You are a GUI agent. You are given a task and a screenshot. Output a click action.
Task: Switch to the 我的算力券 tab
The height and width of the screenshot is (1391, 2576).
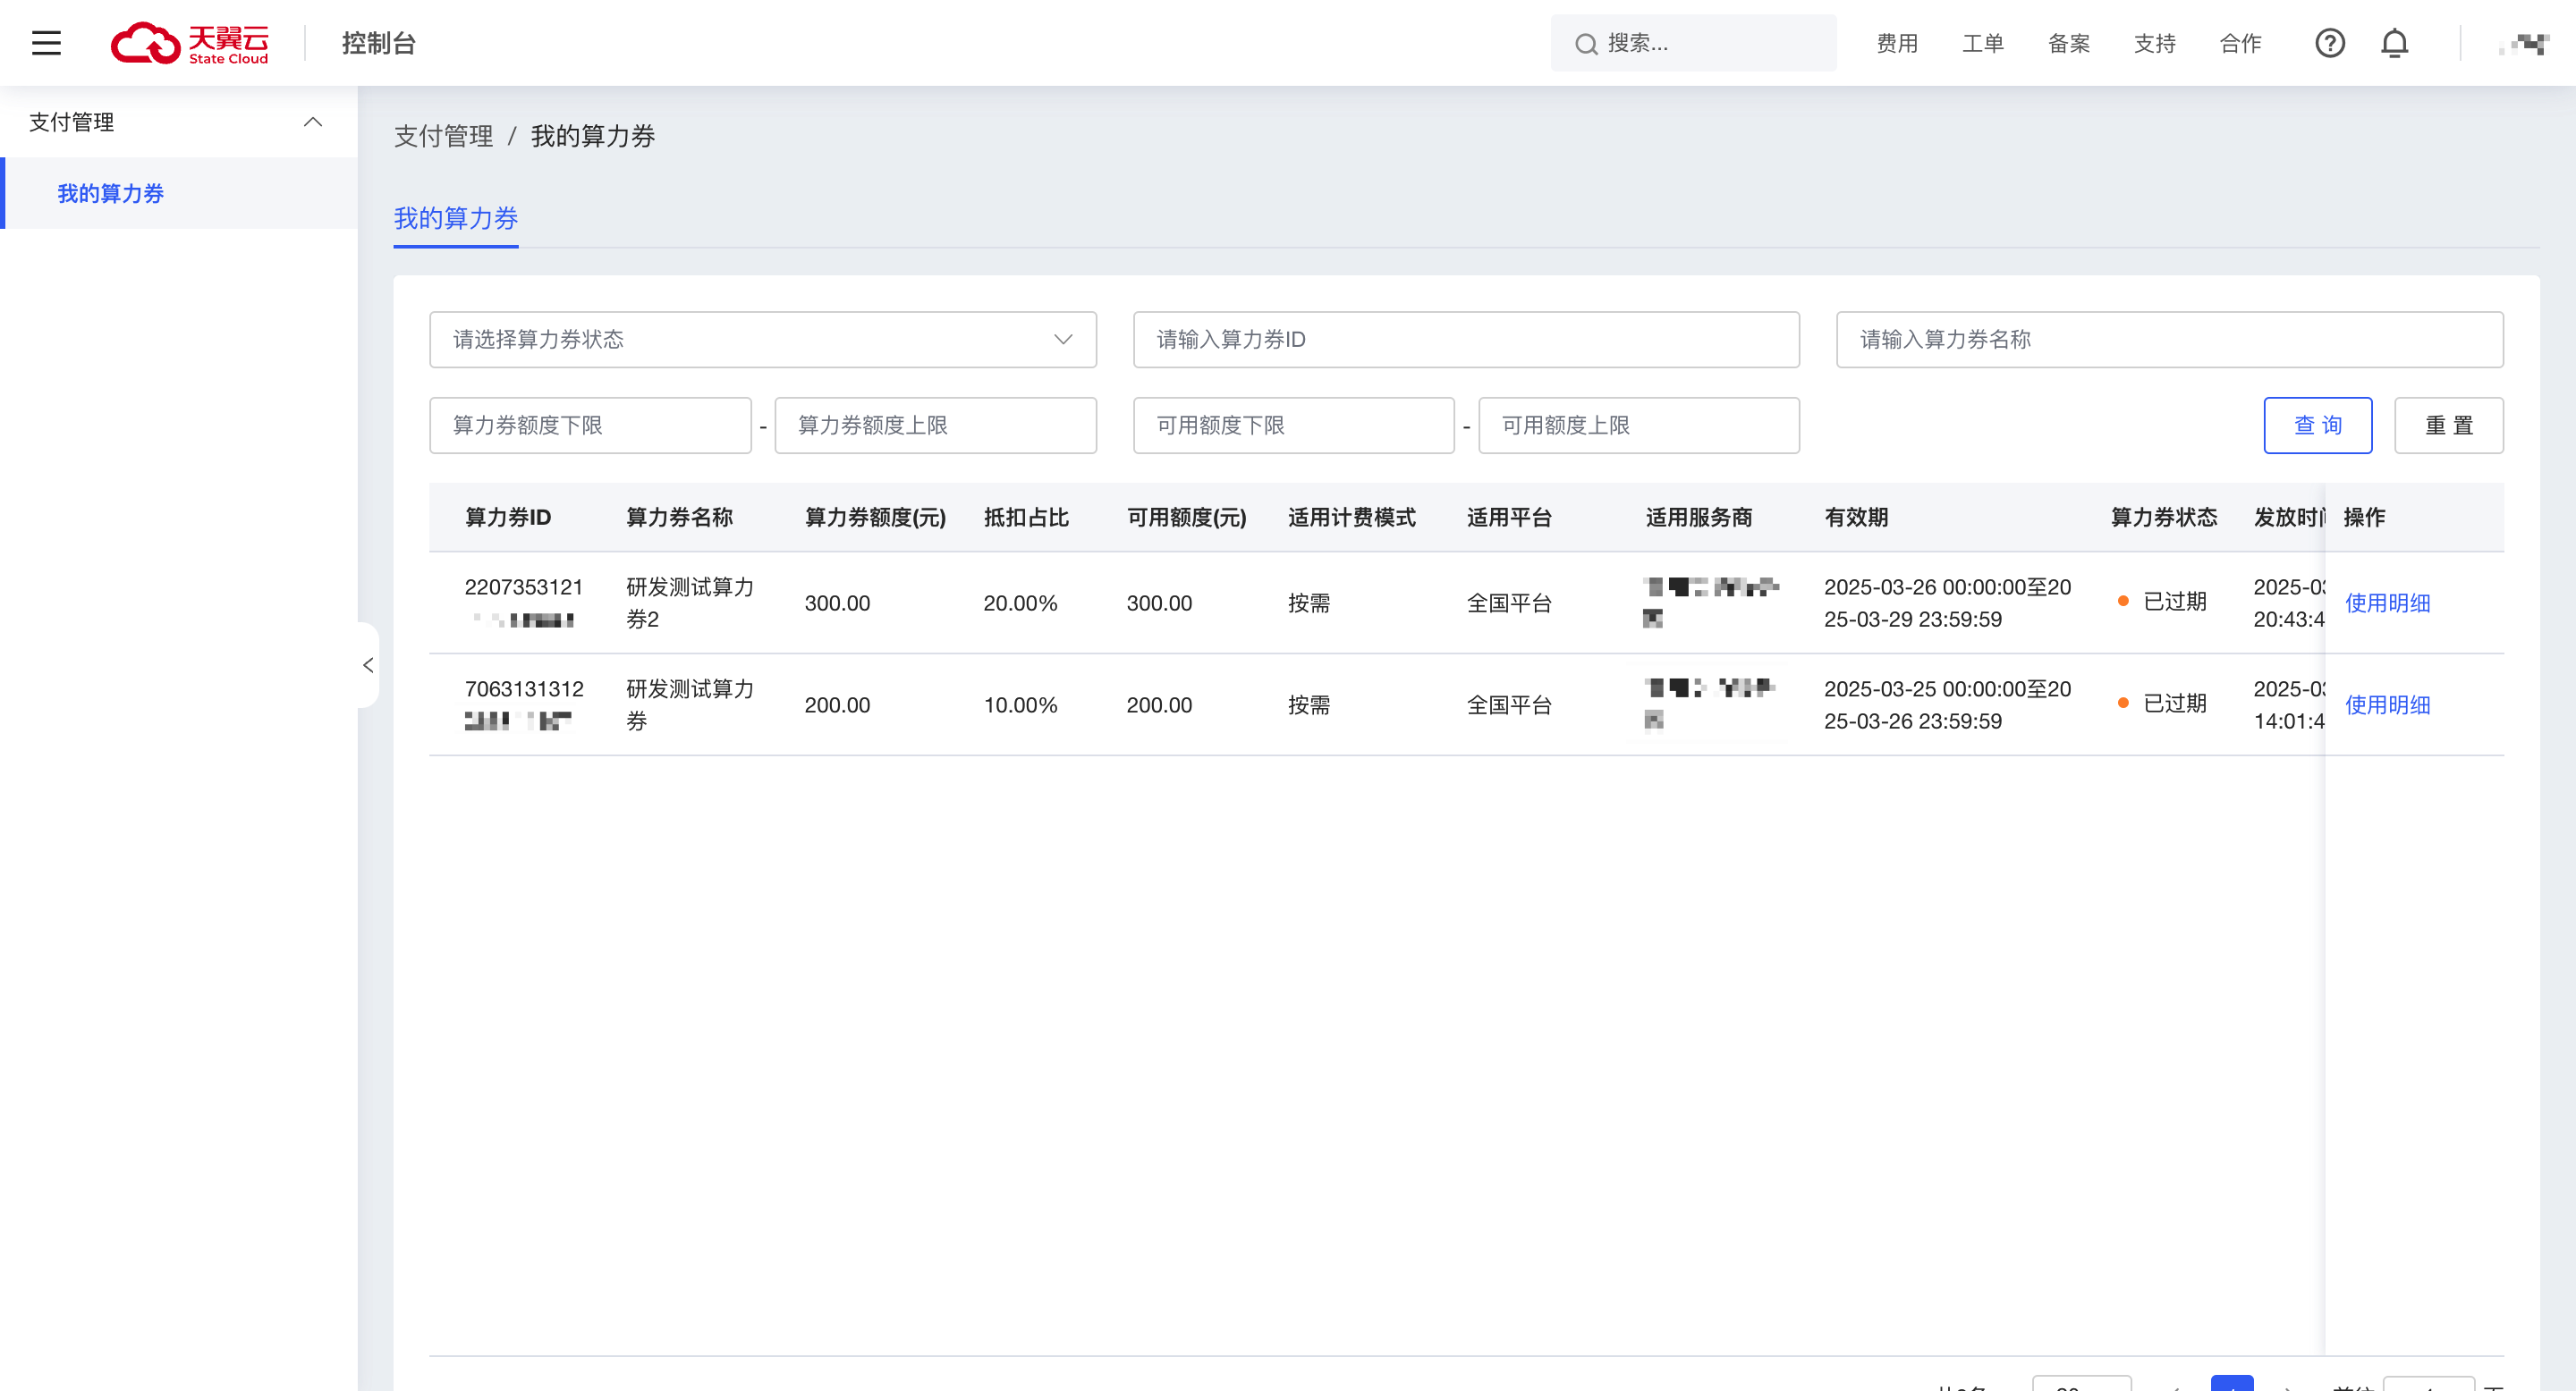tap(456, 218)
